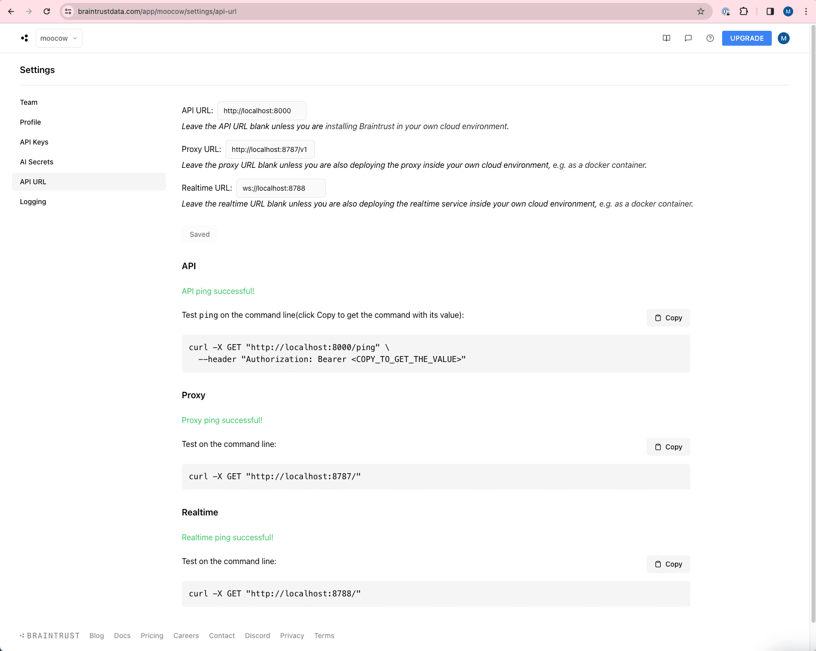Go to Logging settings
The height and width of the screenshot is (651, 816).
point(32,202)
